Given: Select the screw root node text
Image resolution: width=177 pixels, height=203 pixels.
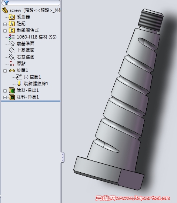Looking at the screenshot, I should 35,10.
